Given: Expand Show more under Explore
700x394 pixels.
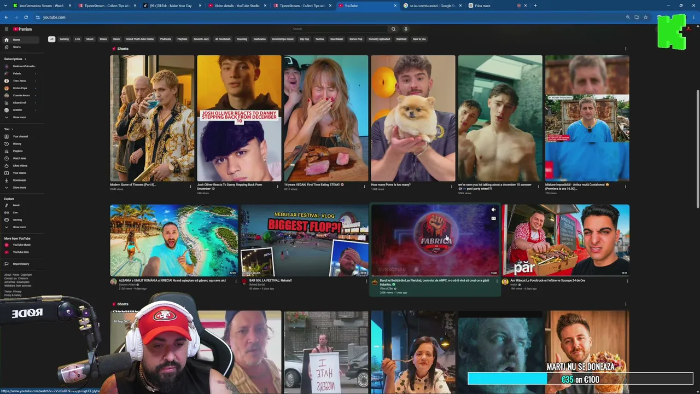Looking at the screenshot, I should tap(20, 227).
